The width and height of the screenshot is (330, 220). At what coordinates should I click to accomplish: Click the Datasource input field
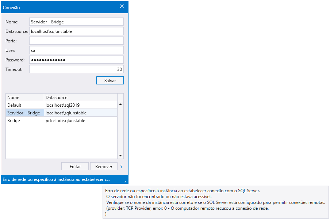point(76,31)
